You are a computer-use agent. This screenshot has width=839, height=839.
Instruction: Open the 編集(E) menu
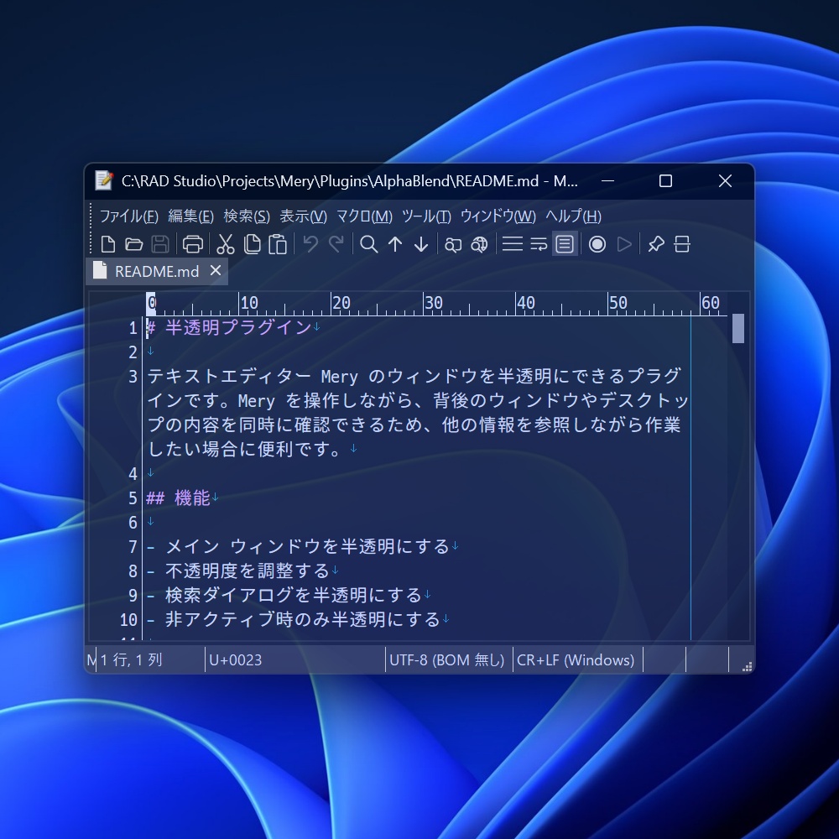[x=191, y=216]
